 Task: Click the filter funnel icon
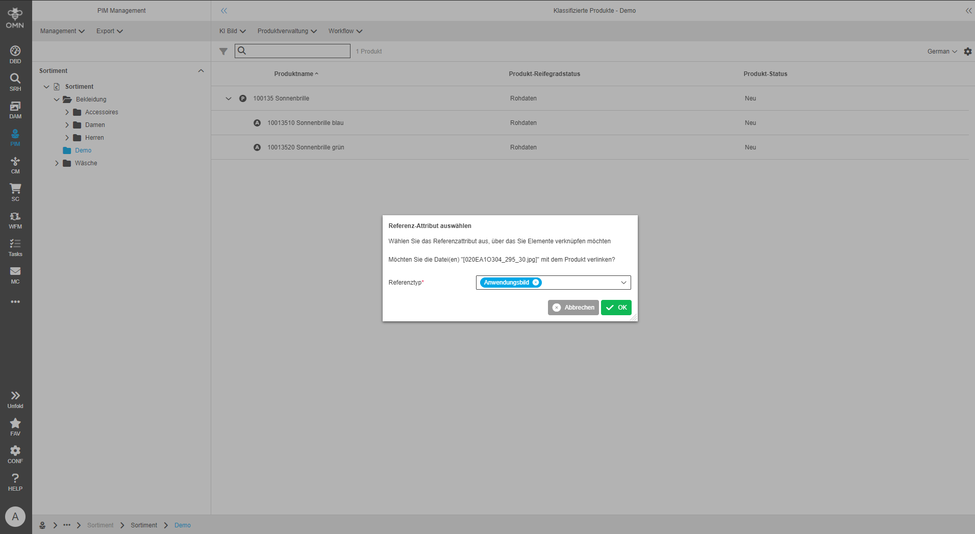[223, 52]
